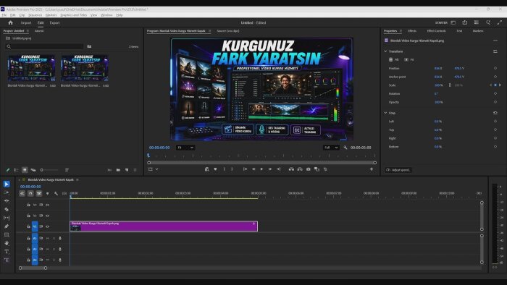Image resolution: width=507 pixels, height=285 pixels.
Task: Step forward one frame
Action: [270, 169]
